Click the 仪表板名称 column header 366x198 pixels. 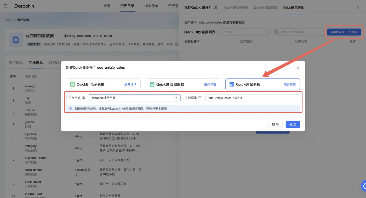click(x=192, y=41)
